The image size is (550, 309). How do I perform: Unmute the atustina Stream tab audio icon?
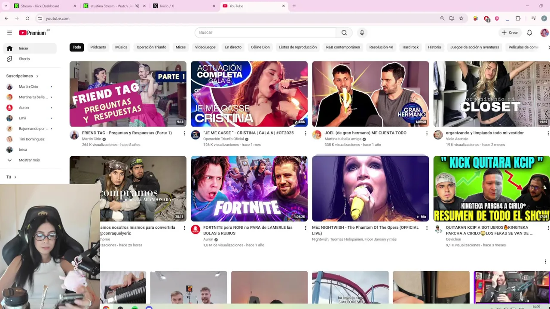coord(137,6)
